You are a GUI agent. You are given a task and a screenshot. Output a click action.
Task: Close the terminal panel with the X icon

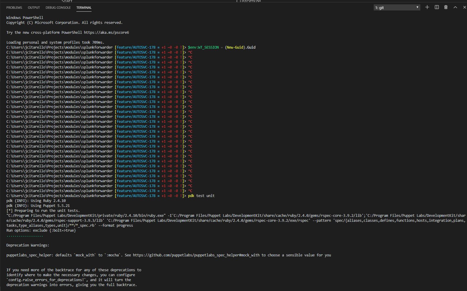pyautogui.click(x=464, y=7)
